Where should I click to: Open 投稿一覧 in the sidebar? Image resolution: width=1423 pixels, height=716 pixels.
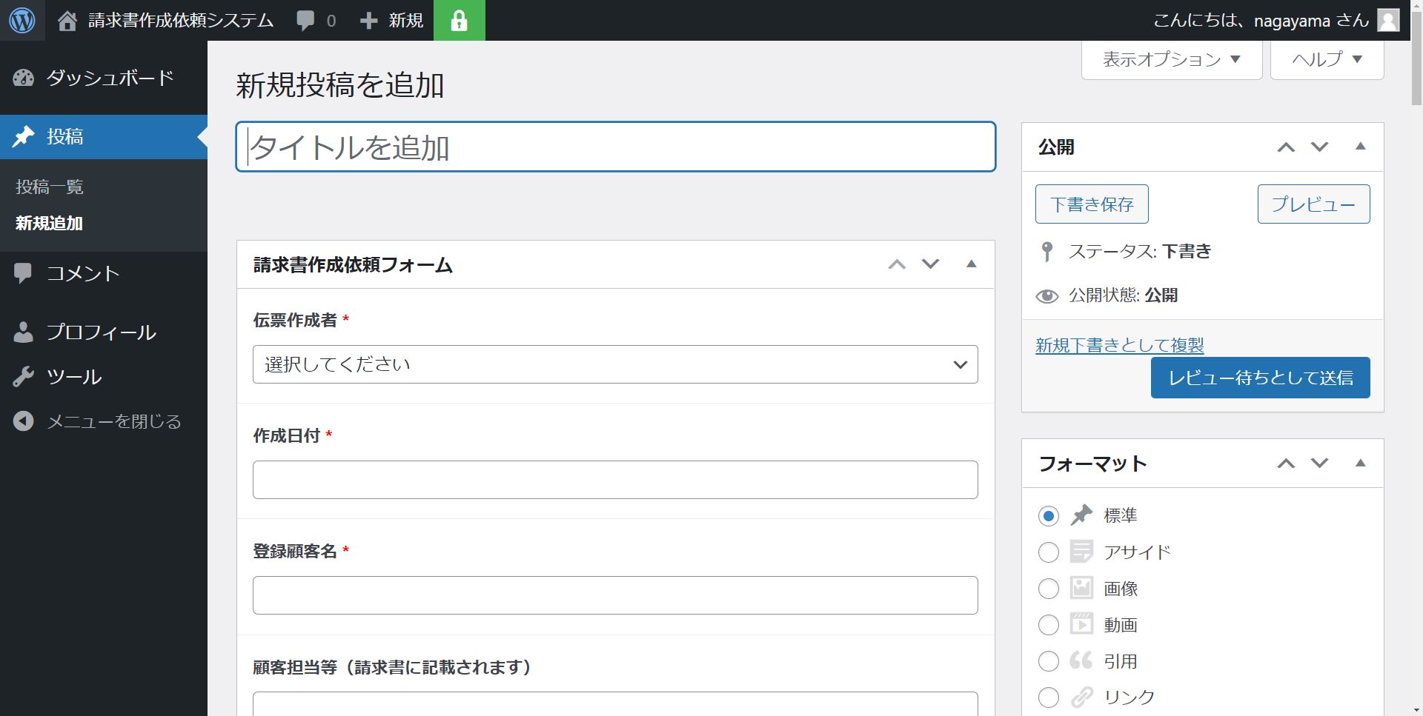pyautogui.click(x=50, y=187)
